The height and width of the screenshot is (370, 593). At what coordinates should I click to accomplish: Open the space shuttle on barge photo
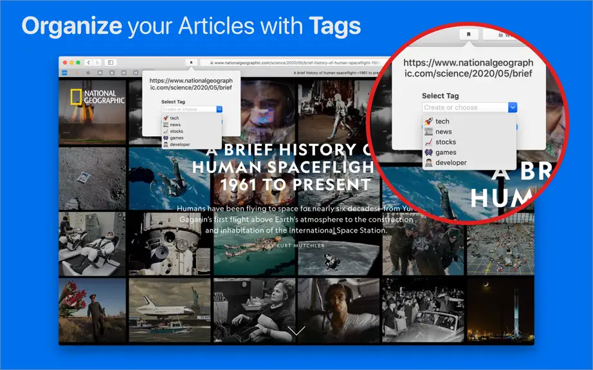point(170,310)
